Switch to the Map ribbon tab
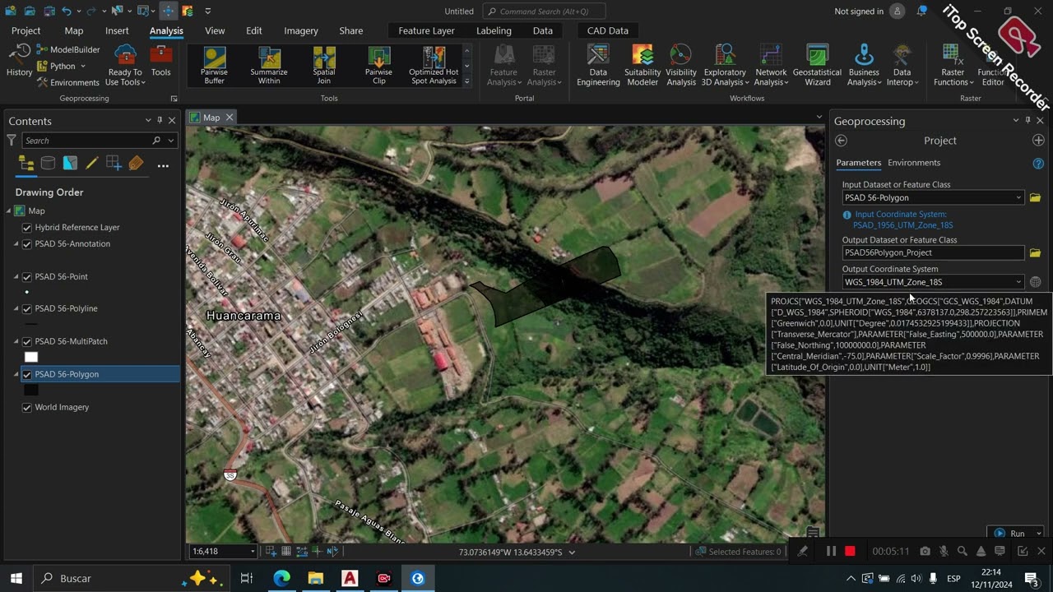The width and height of the screenshot is (1053, 592). point(74,30)
